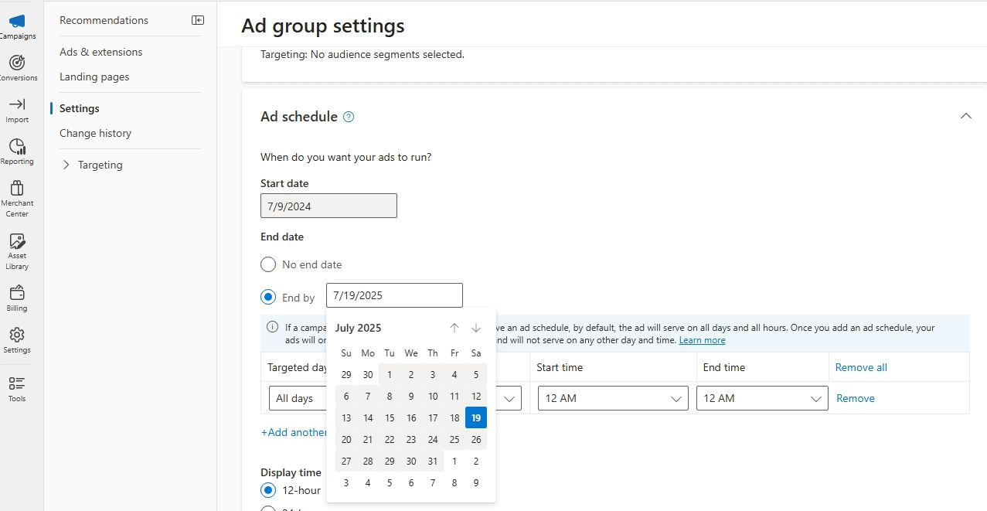Open the End time dropdown
This screenshot has width=987, height=511.
click(761, 398)
